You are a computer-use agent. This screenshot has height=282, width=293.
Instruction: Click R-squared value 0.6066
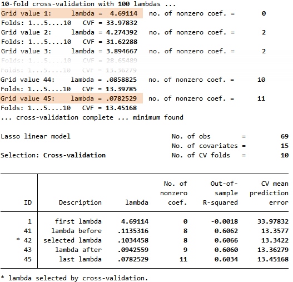coord(226,240)
